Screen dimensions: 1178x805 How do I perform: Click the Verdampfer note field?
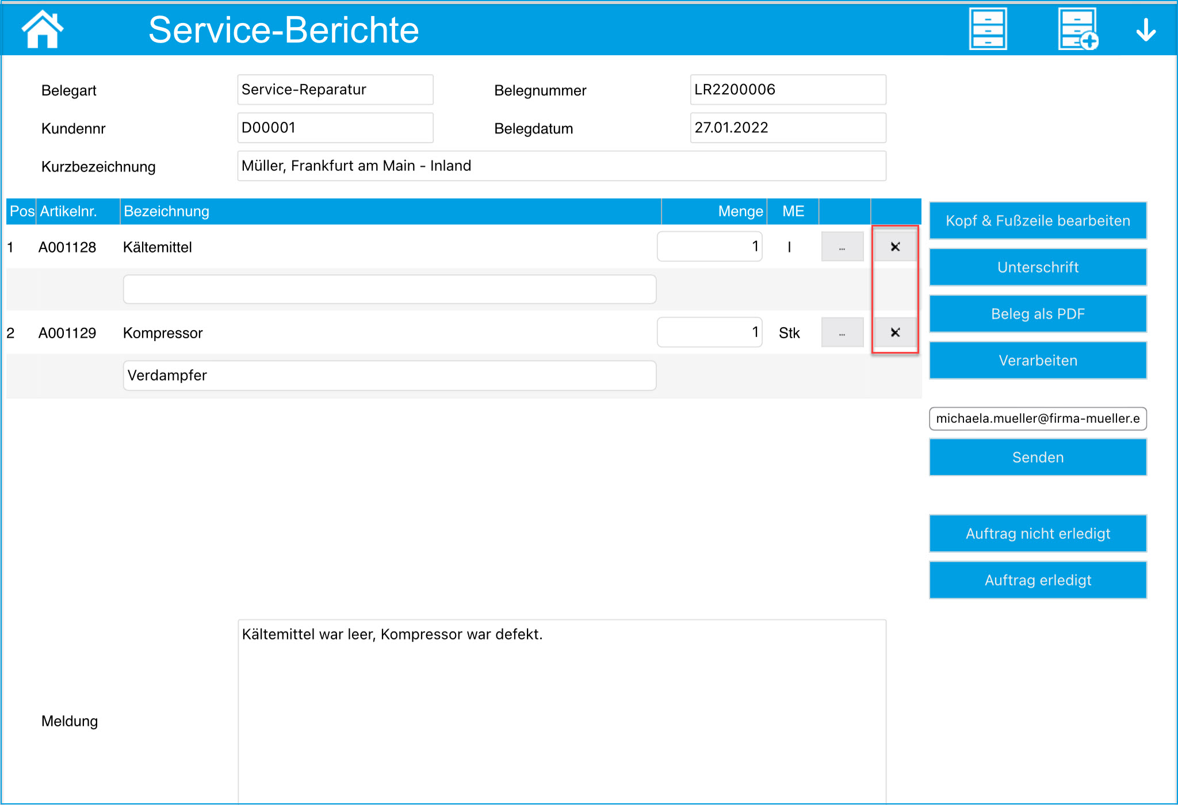coord(389,375)
